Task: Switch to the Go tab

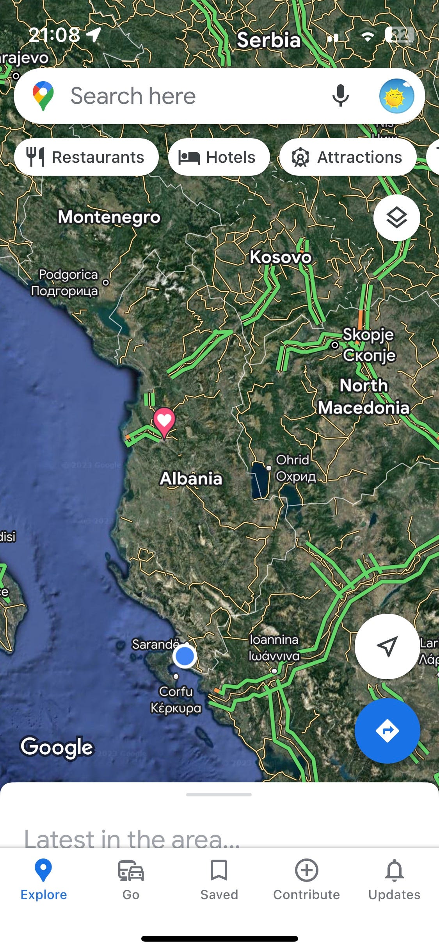Action: [131, 880]
